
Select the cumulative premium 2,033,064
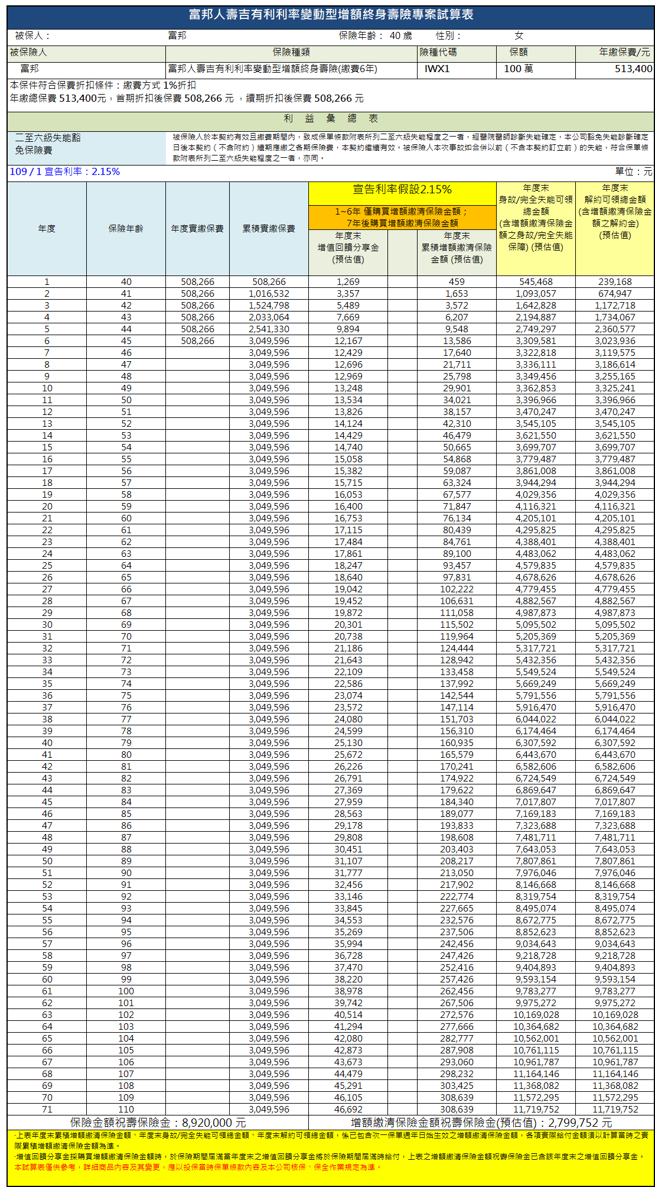tap(269, 317)
